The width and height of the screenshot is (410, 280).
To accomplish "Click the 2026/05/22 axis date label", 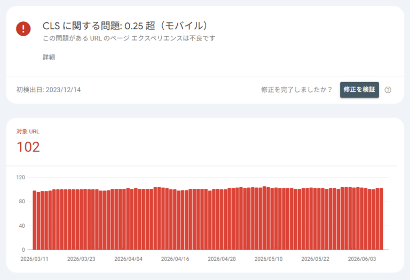I will pos(315,259).
